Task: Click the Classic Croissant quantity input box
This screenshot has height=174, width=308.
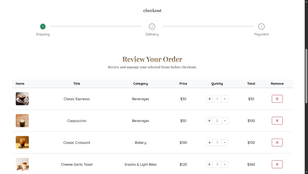Action: (x=217, y=142)
